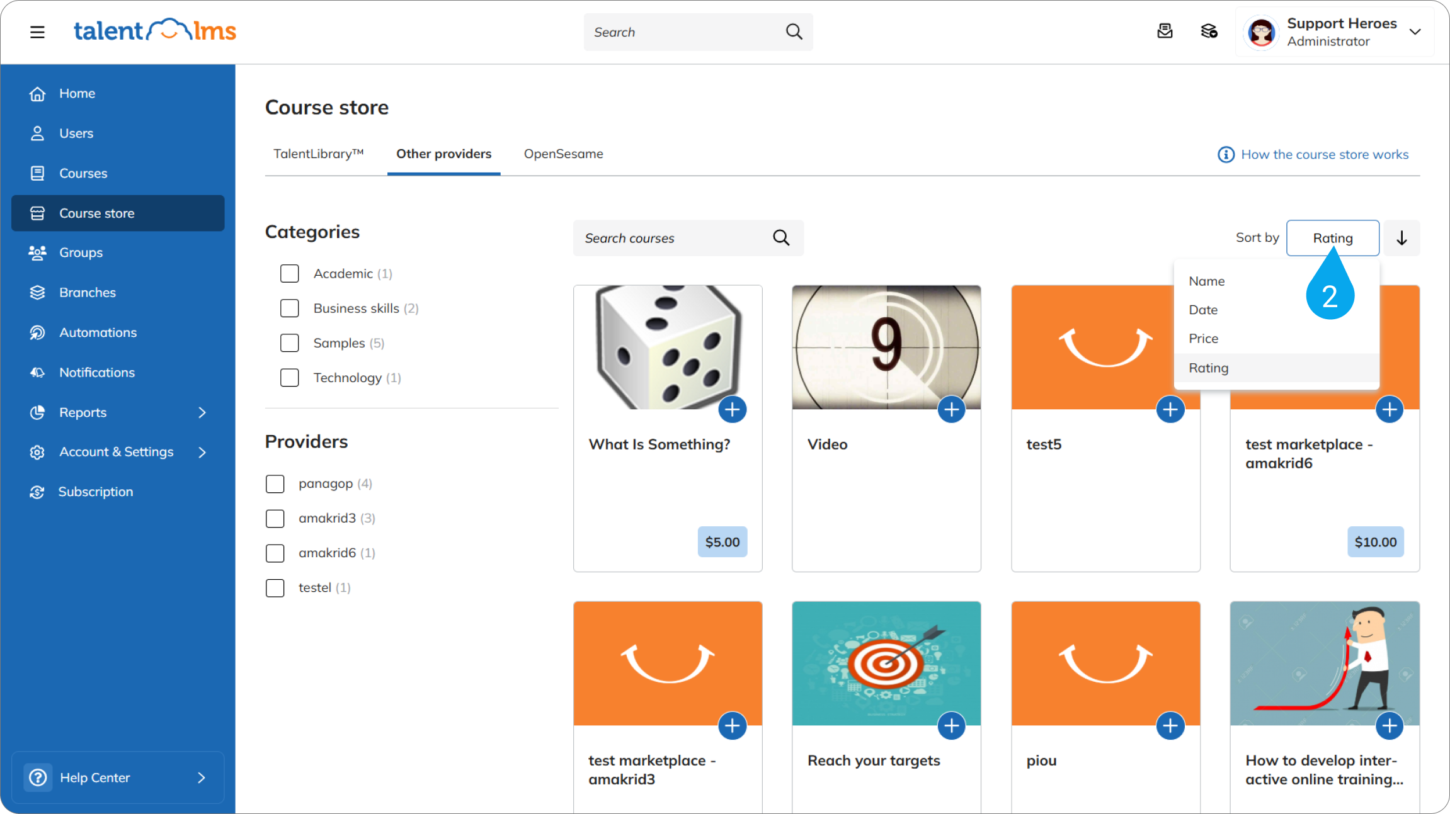
Task: Check the Academic category box
Action: (289, 274)
